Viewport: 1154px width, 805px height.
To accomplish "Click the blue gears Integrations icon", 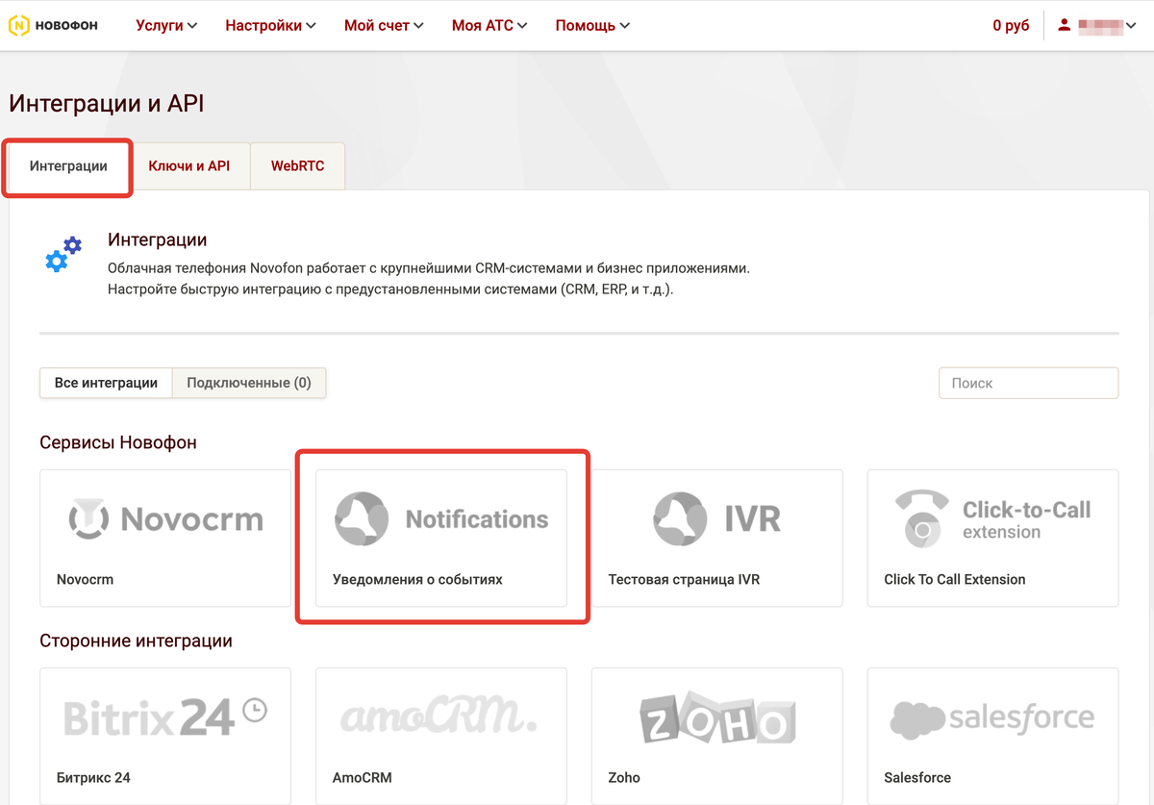I will (x=63, y=254).
